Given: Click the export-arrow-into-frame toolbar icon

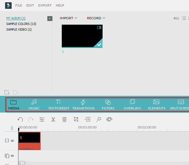Looking at the screenshot, I should tap(87, 119).
